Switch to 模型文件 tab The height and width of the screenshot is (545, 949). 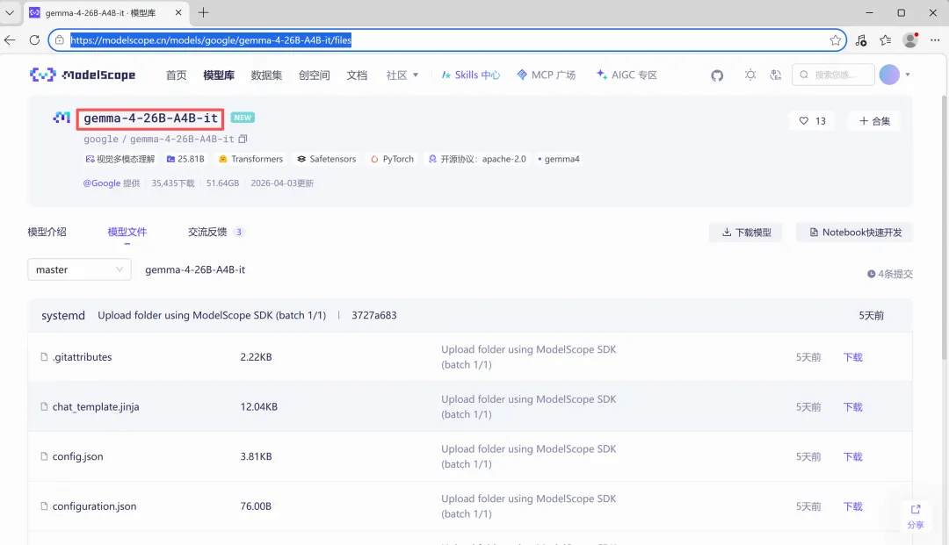click(127, 232)
